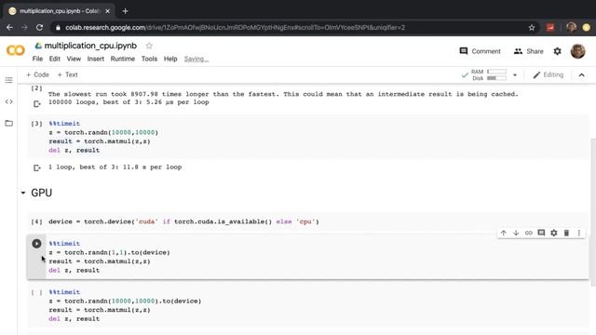Copy link to the selected cell
The width and height of the screenshot is (596, 335).
point(528,233)
